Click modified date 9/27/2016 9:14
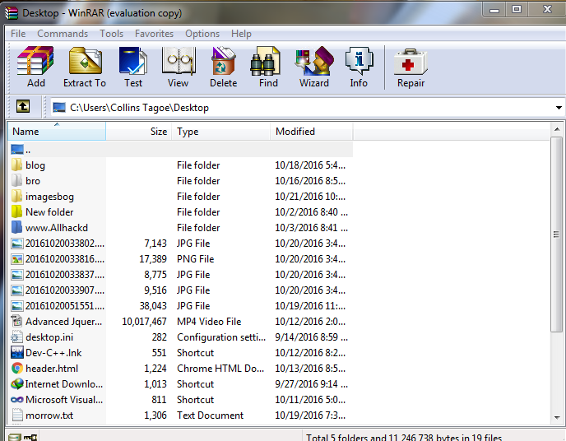The image size is (566, 441). click(311, 383)
